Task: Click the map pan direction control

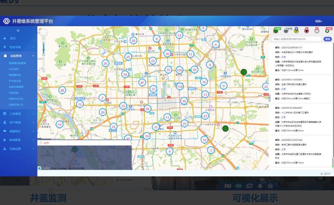Action: tap(44, 32)
